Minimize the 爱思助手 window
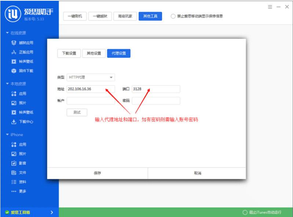This screenshot has height=217, width=293. tap(278, 7)
